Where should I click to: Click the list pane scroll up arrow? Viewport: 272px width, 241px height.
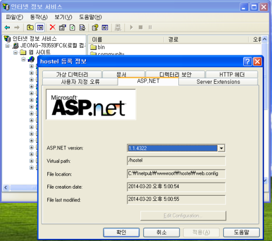pos(264,39)
